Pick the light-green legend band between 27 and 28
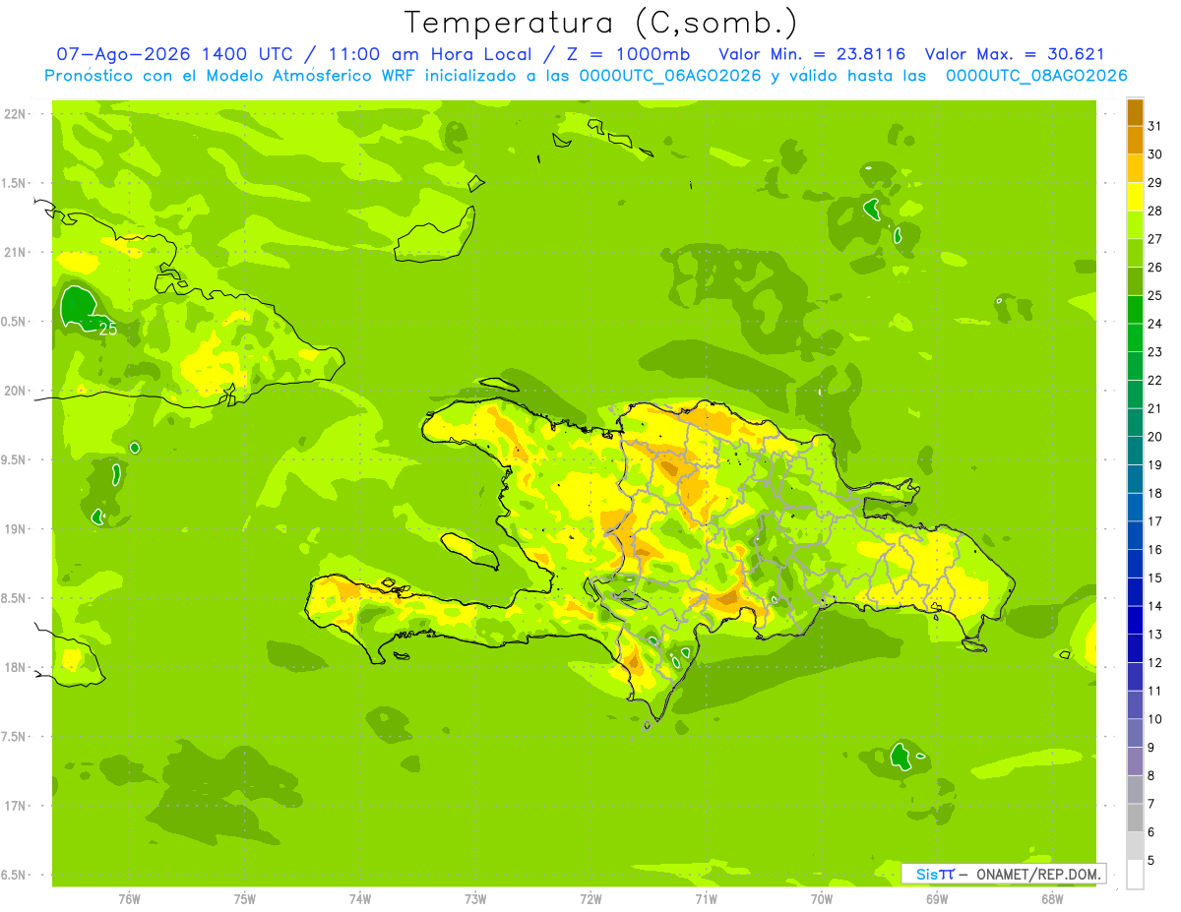This screenshot has width=1181, height=912. [1135, 224]
